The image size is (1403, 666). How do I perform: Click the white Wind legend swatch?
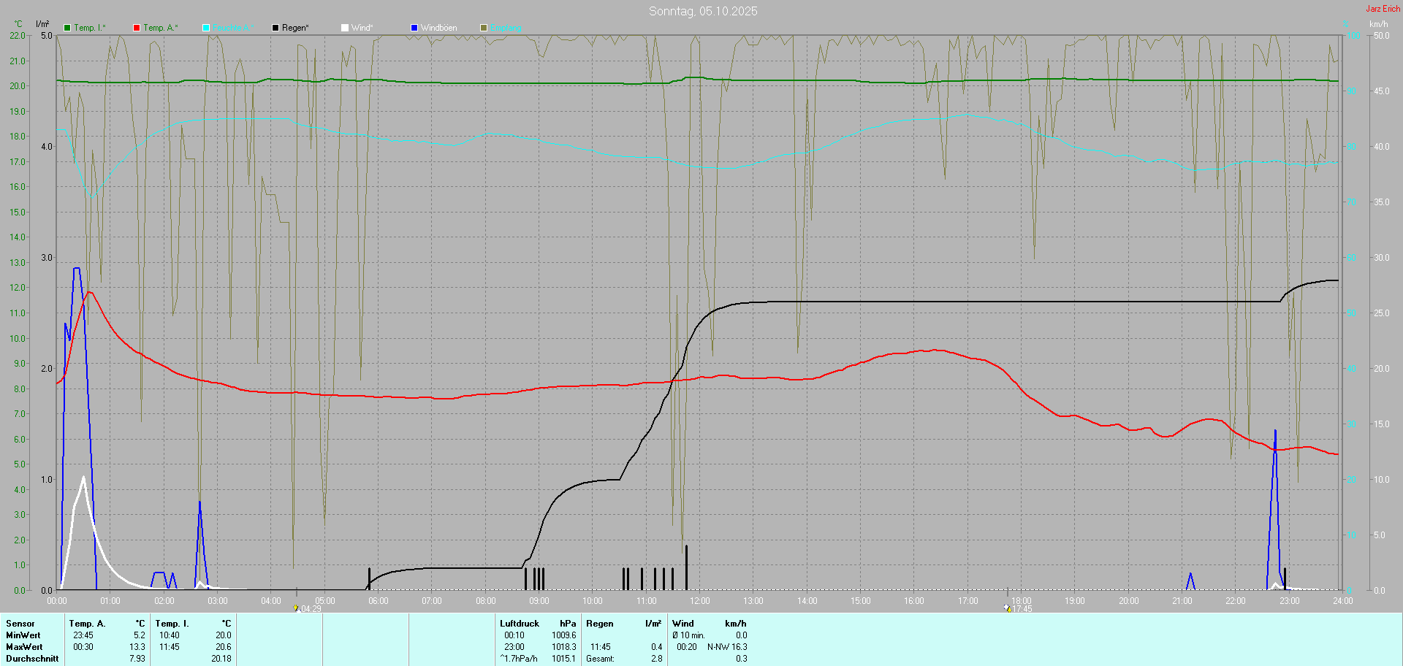pyautogui.click(x=345, y=28)
